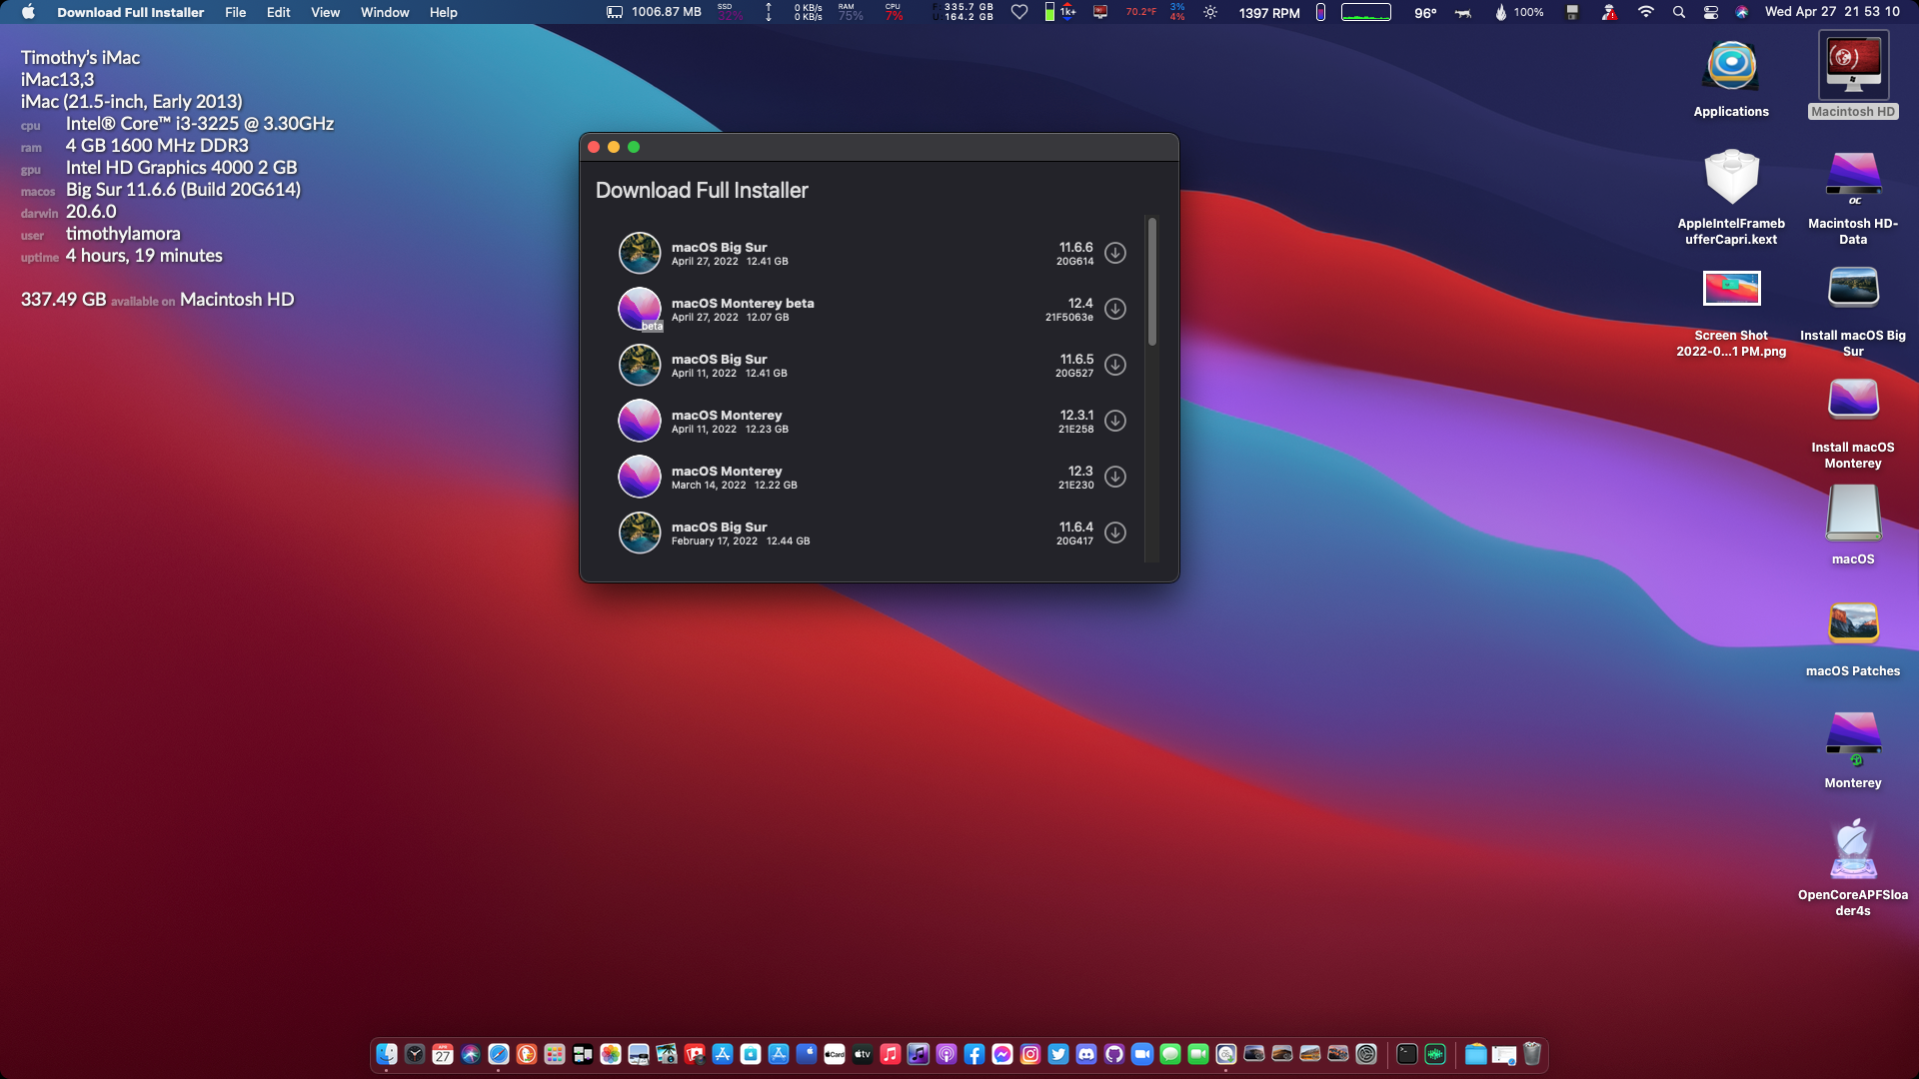Select macOS Monterey beta row icon
This screenshot has width=1919, height=1079.
click(640, 309)
